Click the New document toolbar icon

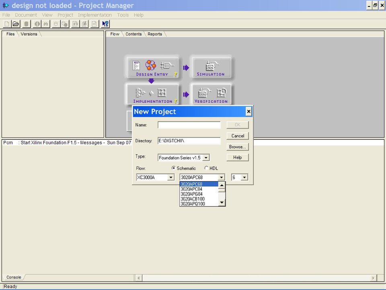[7, 24]
